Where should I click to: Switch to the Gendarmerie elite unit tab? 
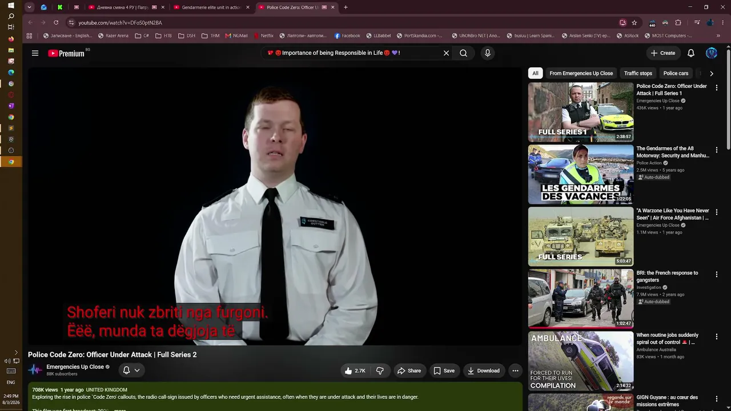click(212, 7)
